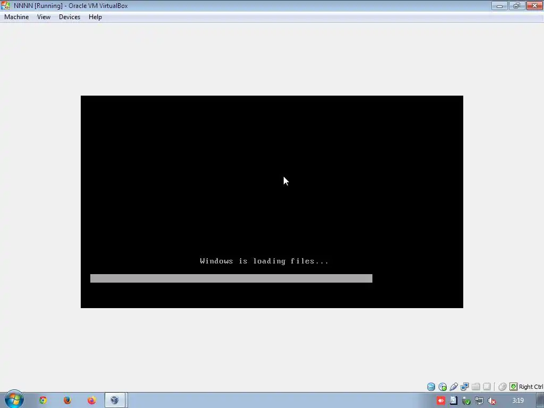Viewport: 544px width, 408px height.
Task: Click the shared folders indicator icon
Action: (x=475, y=387)
